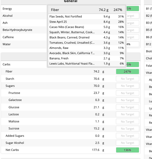Click the Fructose No Target box

127,93
